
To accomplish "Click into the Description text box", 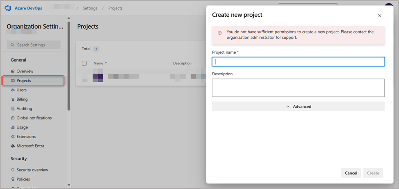I will pos(298,88).
